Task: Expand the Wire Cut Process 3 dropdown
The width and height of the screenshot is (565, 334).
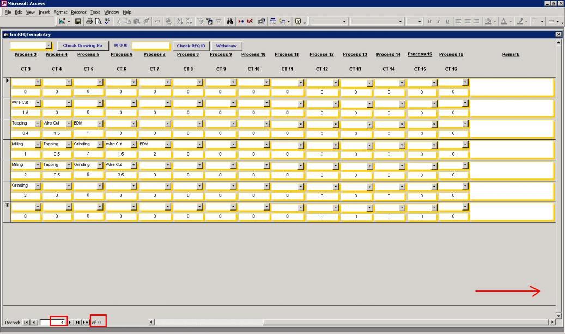Action: point(38,103)
